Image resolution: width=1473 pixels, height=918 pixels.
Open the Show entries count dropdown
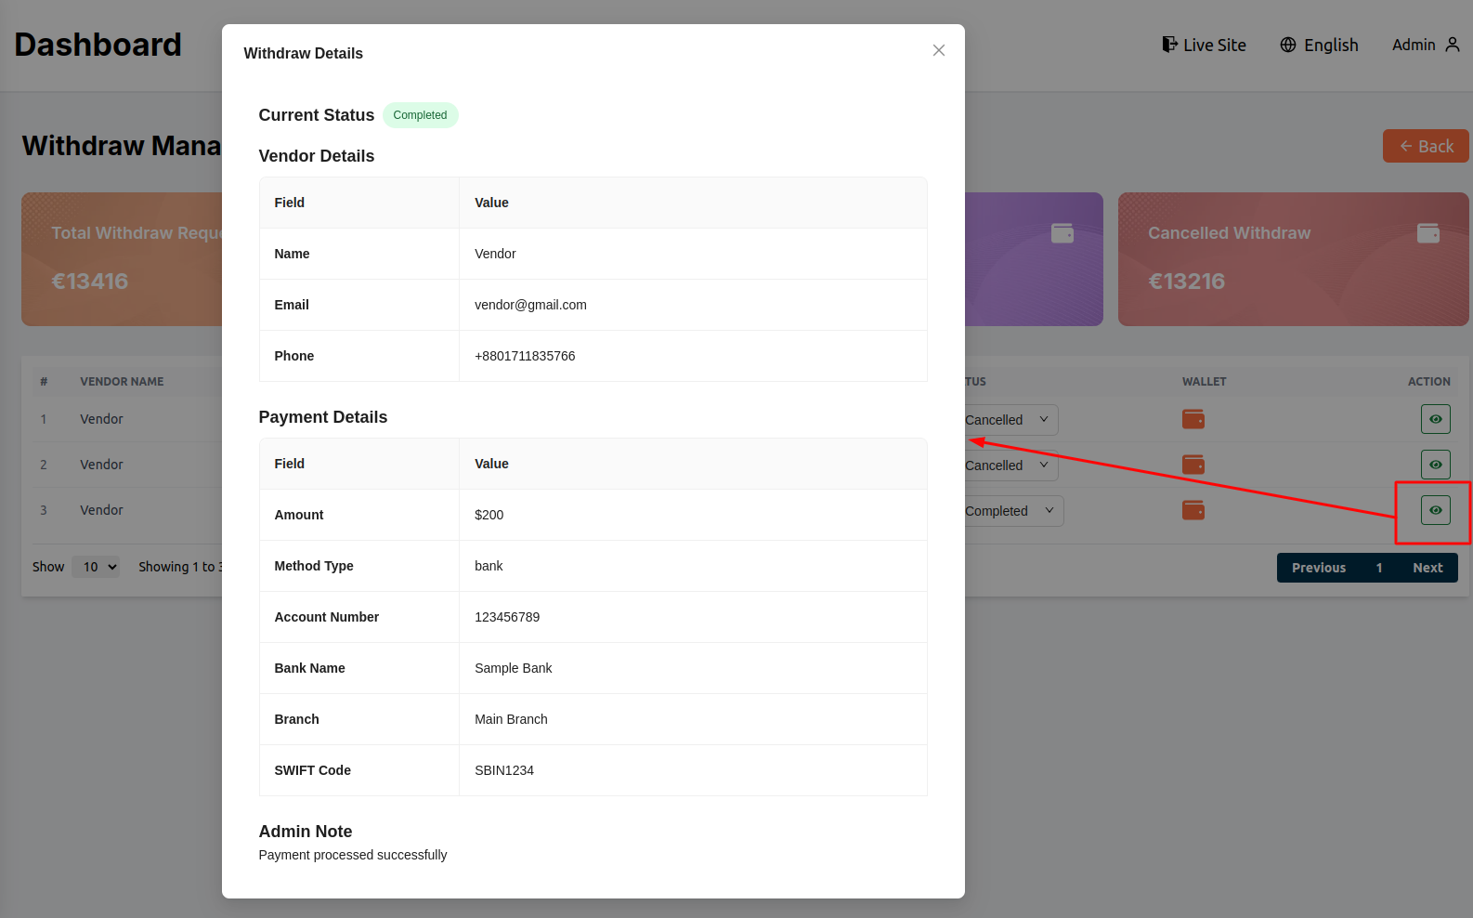(x=96, y=567)
